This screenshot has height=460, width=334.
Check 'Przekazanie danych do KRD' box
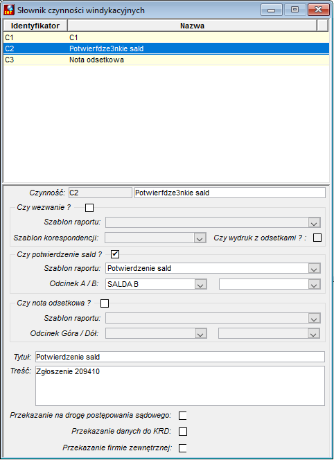[x=182, y=431]
